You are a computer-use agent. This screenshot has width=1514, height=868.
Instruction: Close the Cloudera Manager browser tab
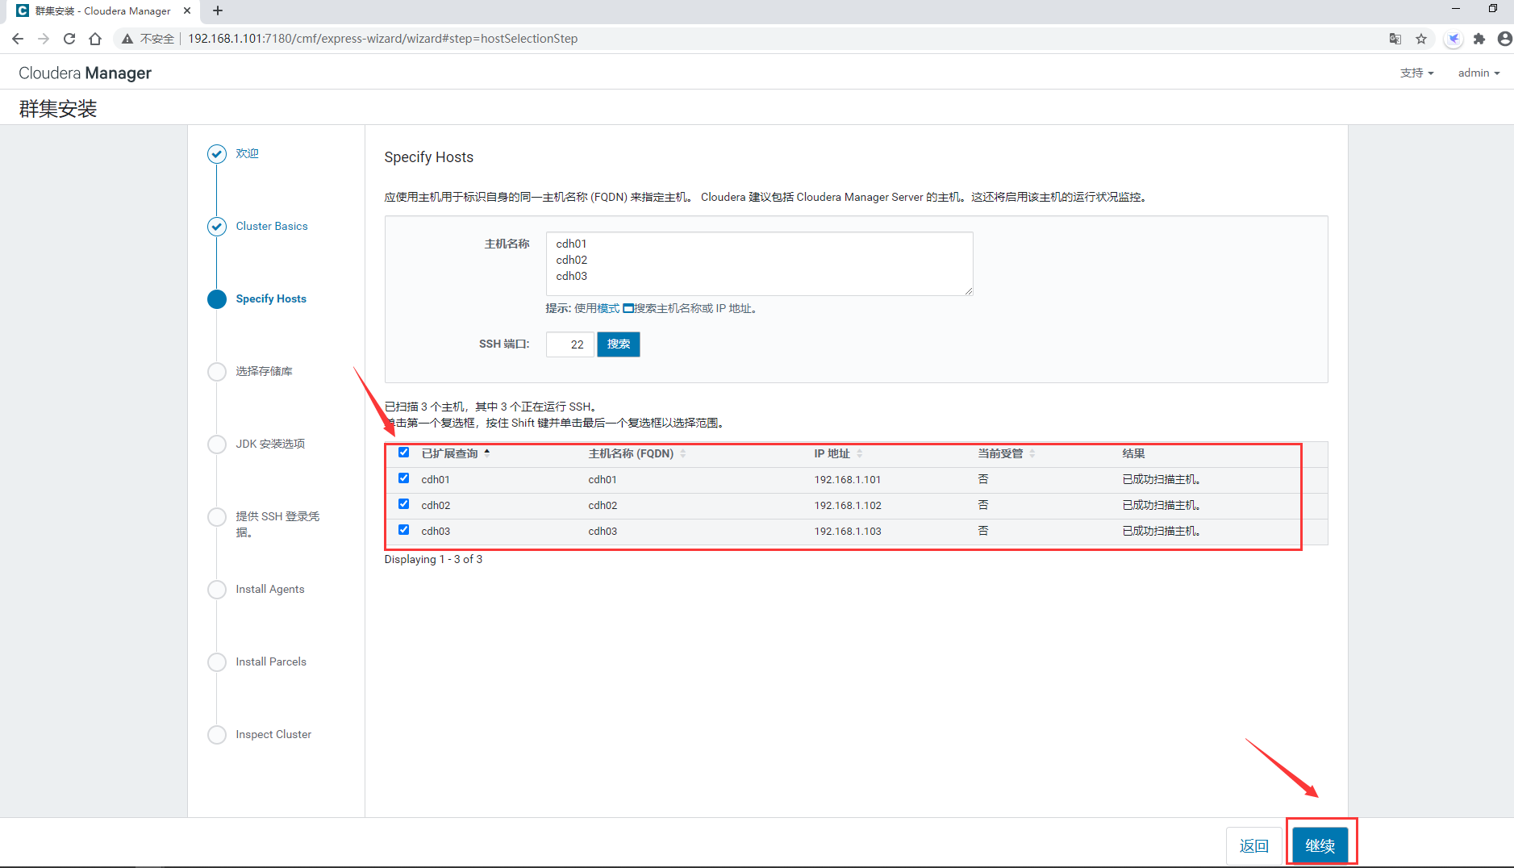coord(187,10)
